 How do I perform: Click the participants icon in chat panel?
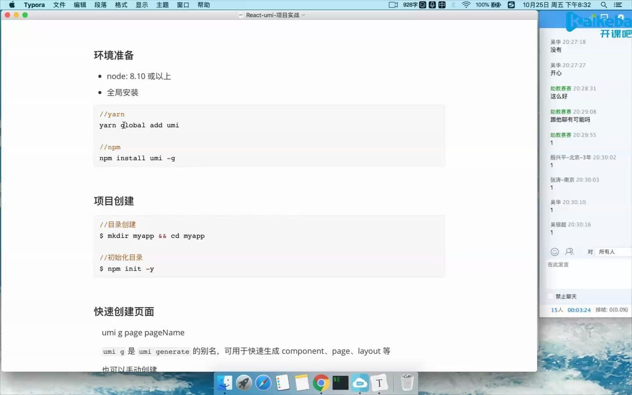pyautogui.click(x=570, y=251)
